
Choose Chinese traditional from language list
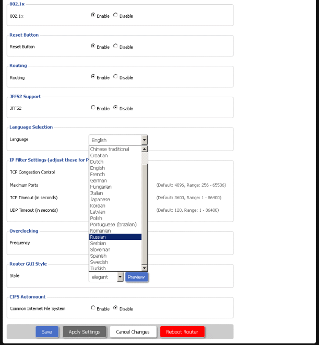tap(115, 149)
